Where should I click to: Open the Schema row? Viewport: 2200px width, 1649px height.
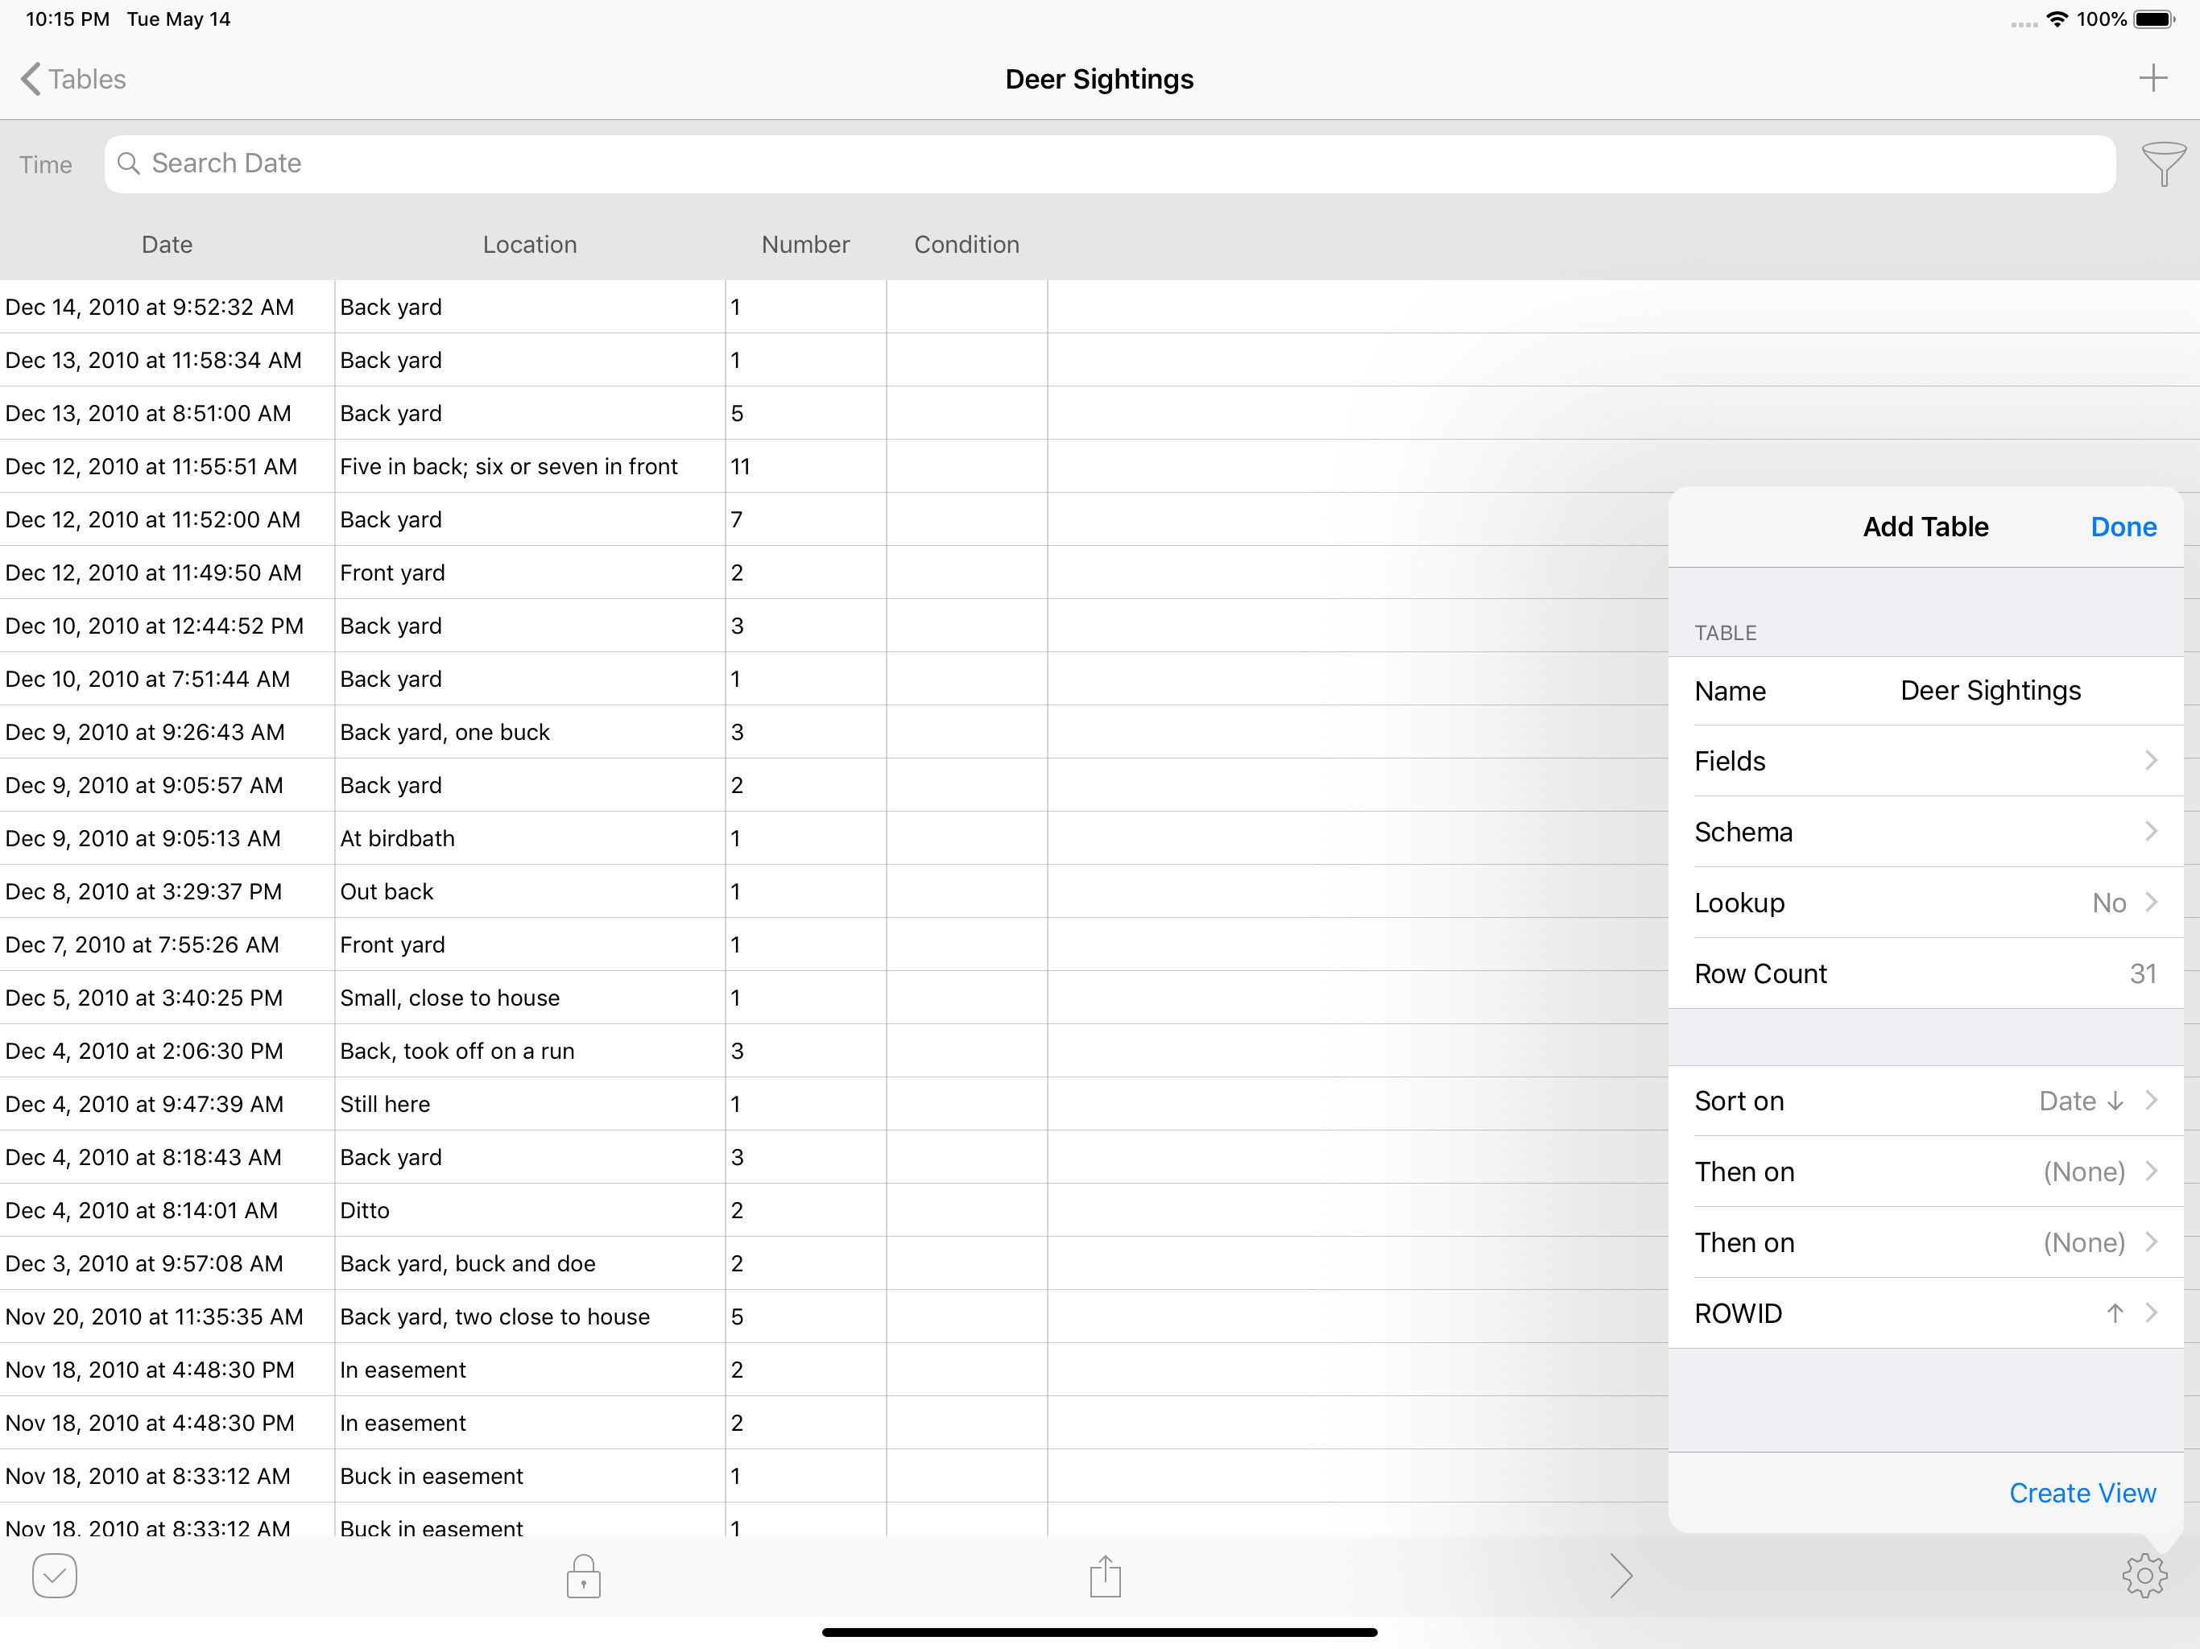click(x=1925, y=832)
